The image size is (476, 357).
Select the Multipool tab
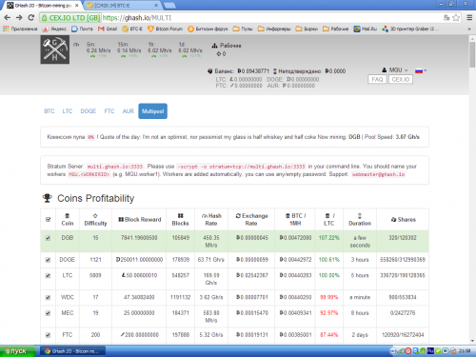[152, 111]
